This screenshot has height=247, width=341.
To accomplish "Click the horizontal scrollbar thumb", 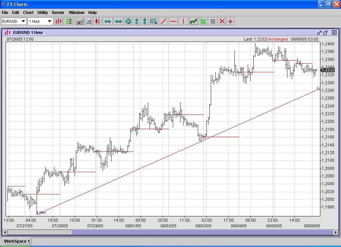I will point(203,232).
